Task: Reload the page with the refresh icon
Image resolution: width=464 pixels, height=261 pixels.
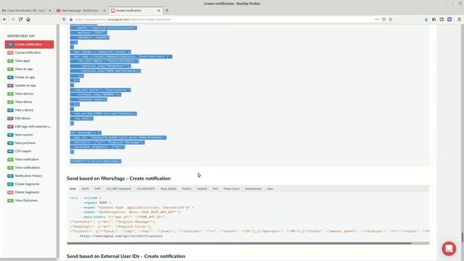Action: point(20,20)
